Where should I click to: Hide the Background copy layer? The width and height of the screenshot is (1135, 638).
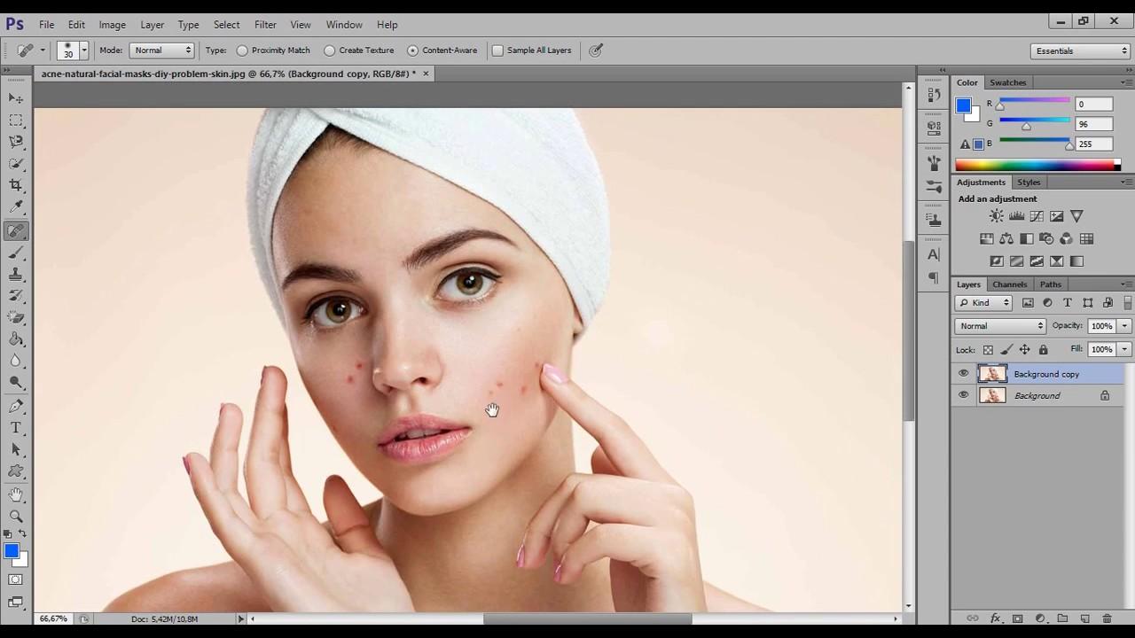pyautogui.click(x=964, y=374)
